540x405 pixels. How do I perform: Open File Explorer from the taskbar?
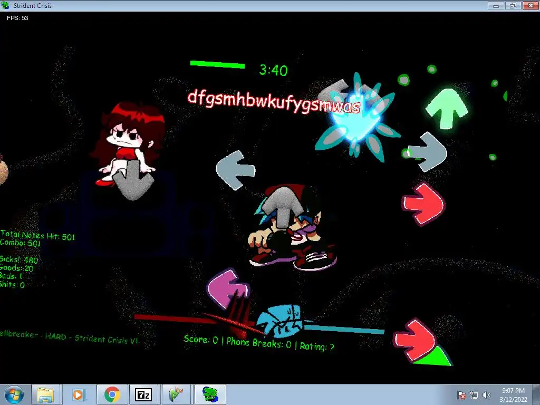(x=46, y=394)
